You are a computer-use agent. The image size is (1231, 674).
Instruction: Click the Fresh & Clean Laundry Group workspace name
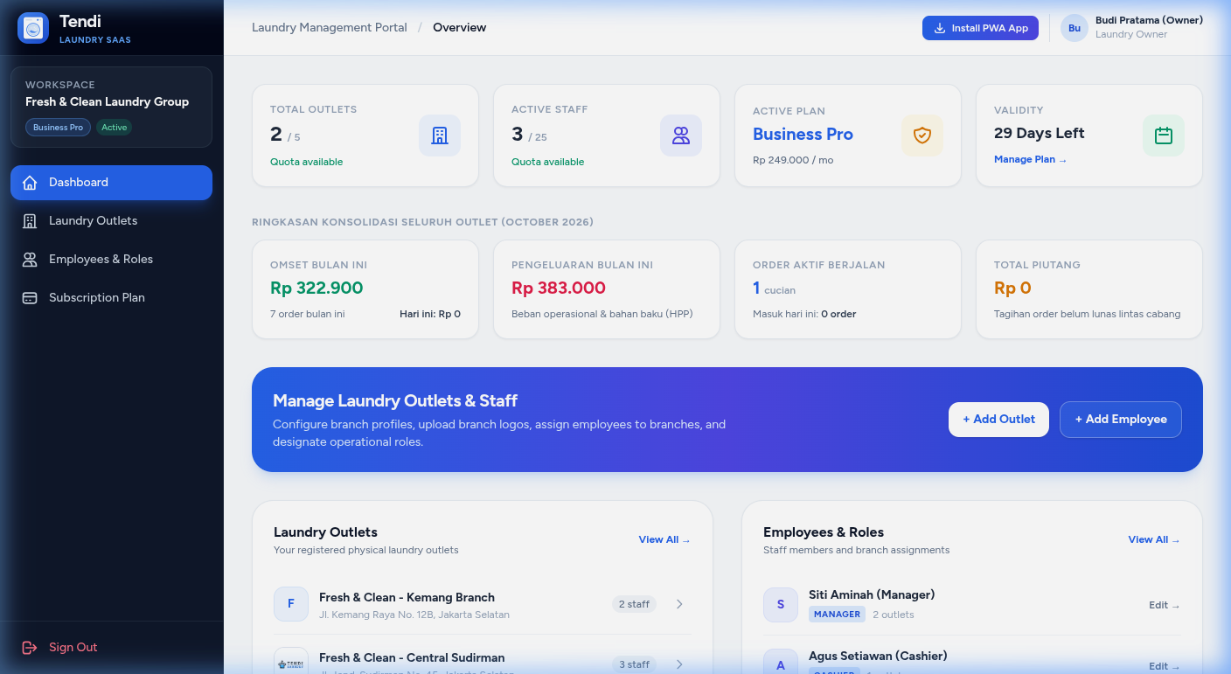107,102
